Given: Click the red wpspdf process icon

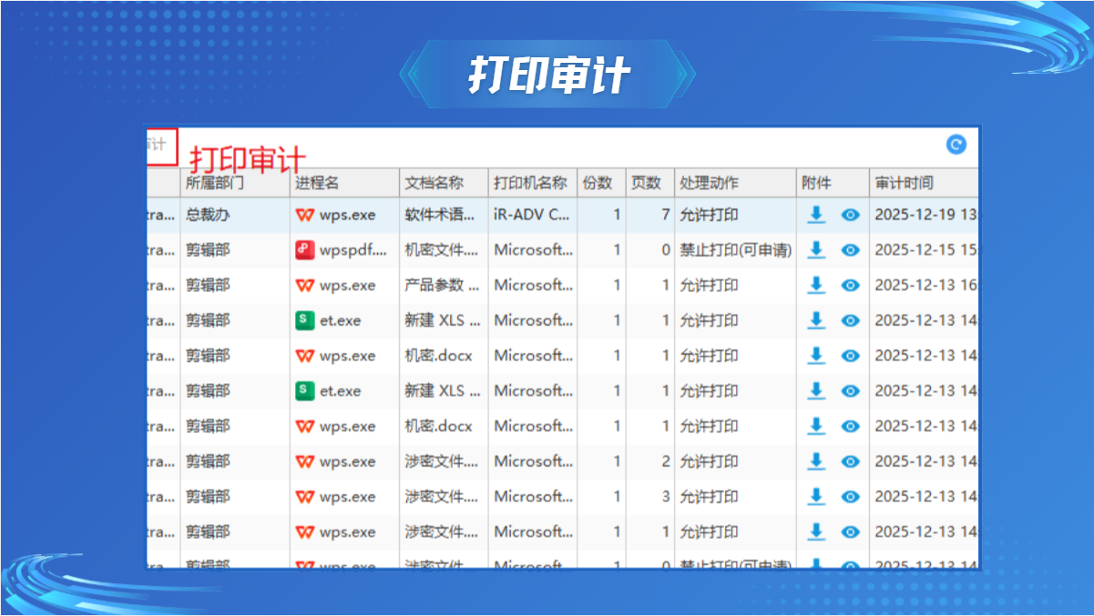Looking at the screenshot, I should click(x=305, y=249).
